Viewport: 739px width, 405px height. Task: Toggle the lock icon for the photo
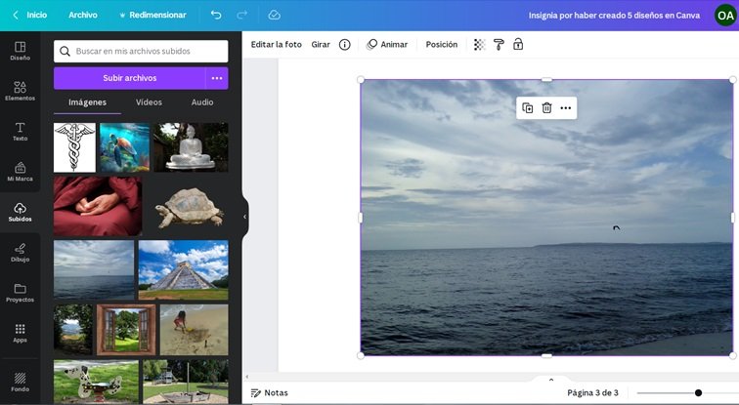[518, 44]
